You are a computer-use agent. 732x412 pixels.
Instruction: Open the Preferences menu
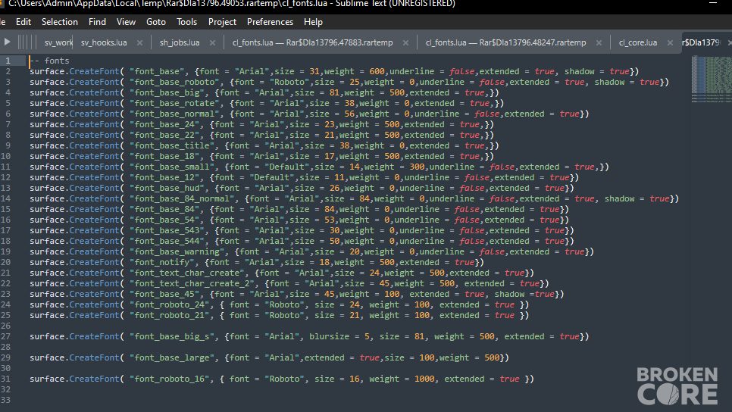pyautogui.click(x=270, y=22)
